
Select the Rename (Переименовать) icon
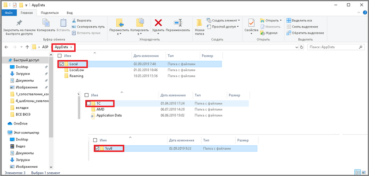178,23
